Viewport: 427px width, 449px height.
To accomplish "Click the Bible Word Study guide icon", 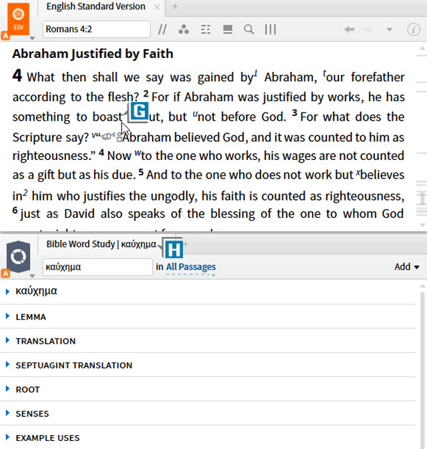I will coord(19,256).
